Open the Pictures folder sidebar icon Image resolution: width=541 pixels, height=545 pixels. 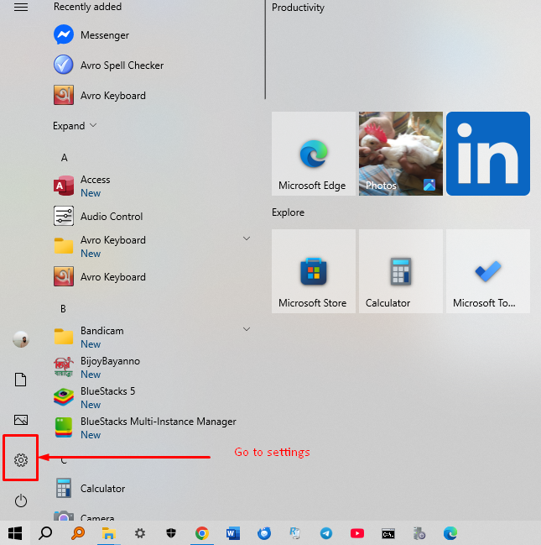pyautogui.click(x=21, y=420)
